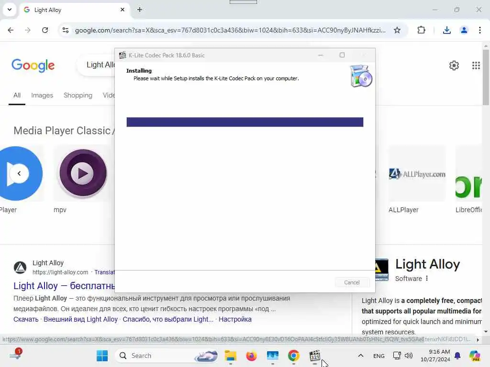Click the ALLPlayer label text
Screen dimensions: 490x367
click(403, 210)
